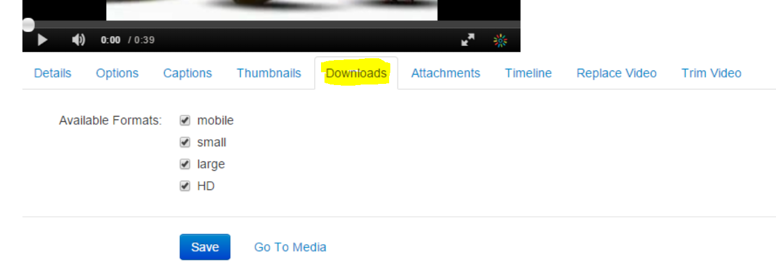776x268 pixels.
Task: Open the Replace Video tab
Action: point(616,73)
